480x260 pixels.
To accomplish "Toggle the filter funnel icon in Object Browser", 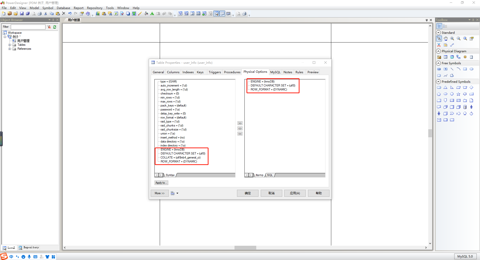I will [49, 27].
